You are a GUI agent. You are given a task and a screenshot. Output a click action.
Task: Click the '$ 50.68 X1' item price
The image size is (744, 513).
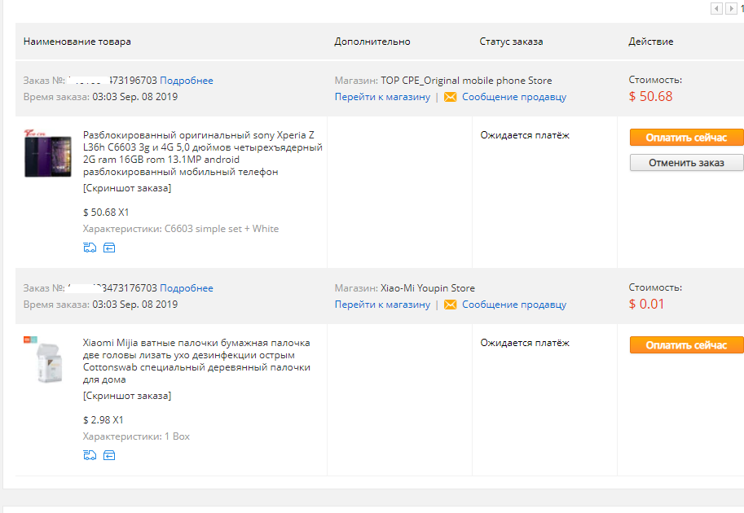pyautogui.click(x=106, y=213)
